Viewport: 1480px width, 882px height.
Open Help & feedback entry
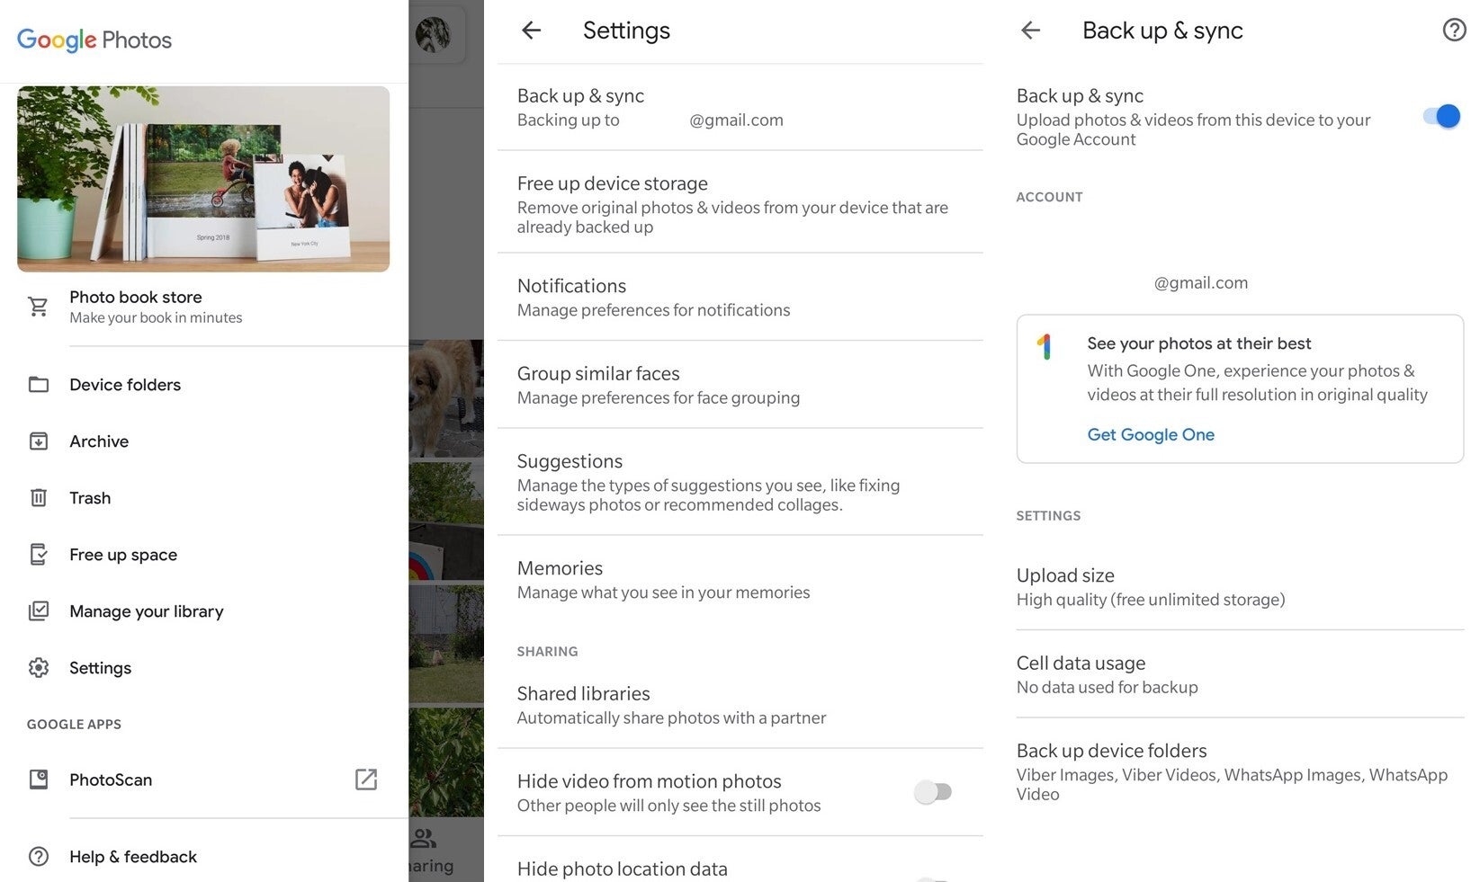[x=204, y=857]
